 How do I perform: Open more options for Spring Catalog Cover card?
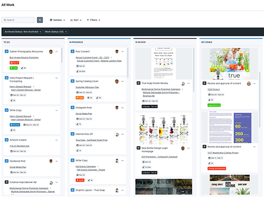coord(122,81)
